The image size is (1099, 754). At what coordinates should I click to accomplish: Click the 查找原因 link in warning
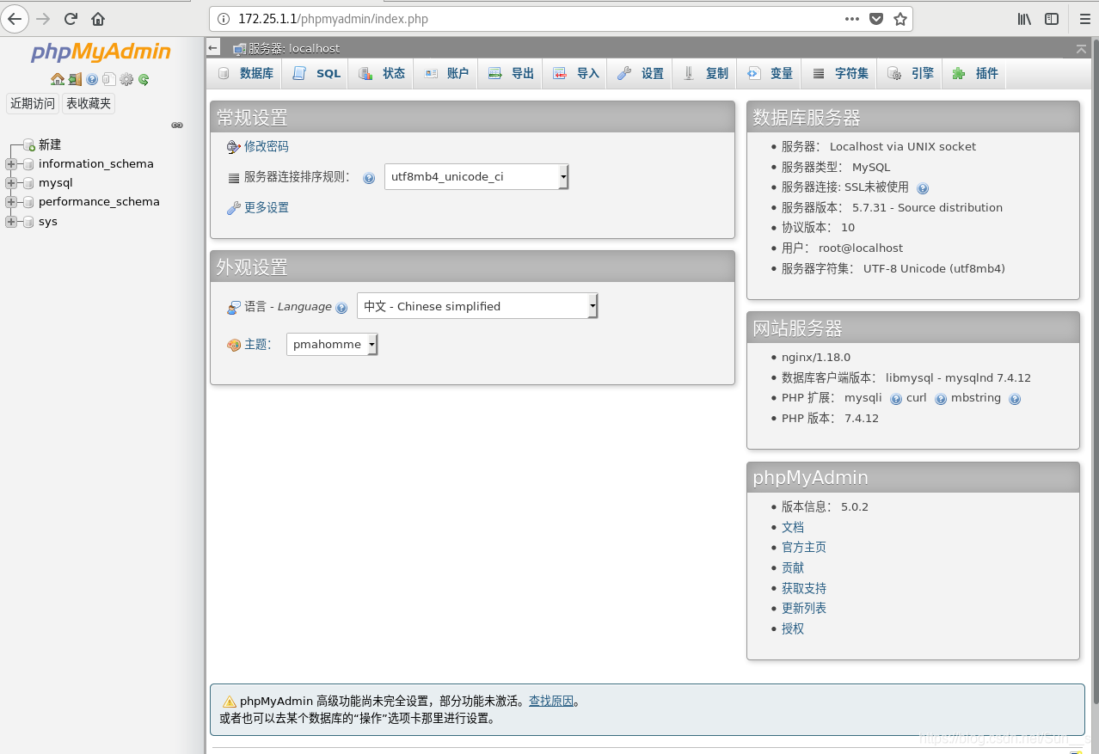coord(551,701)
